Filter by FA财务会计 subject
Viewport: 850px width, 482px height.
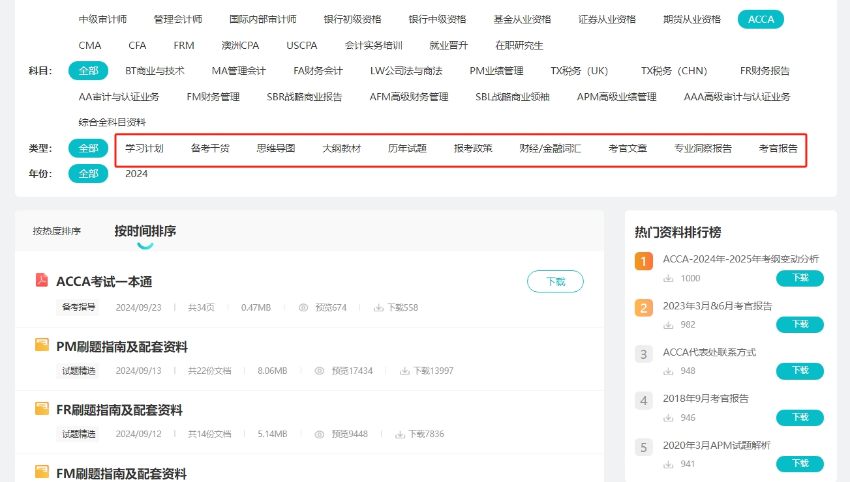click(318, 70)
